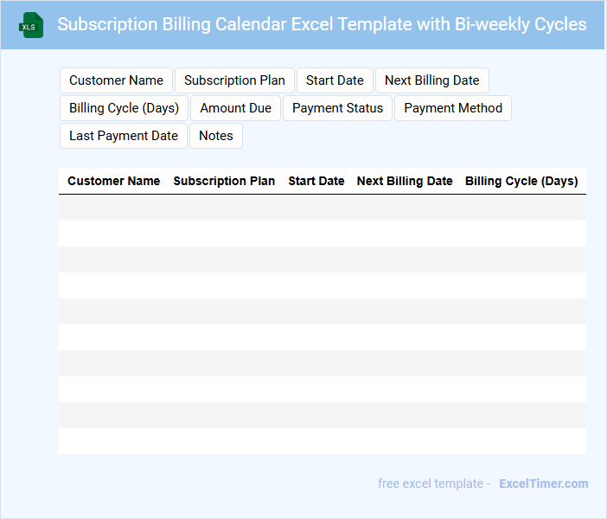
Task: Pick the Payment Method tag
Action: click(x=453, y=108)
